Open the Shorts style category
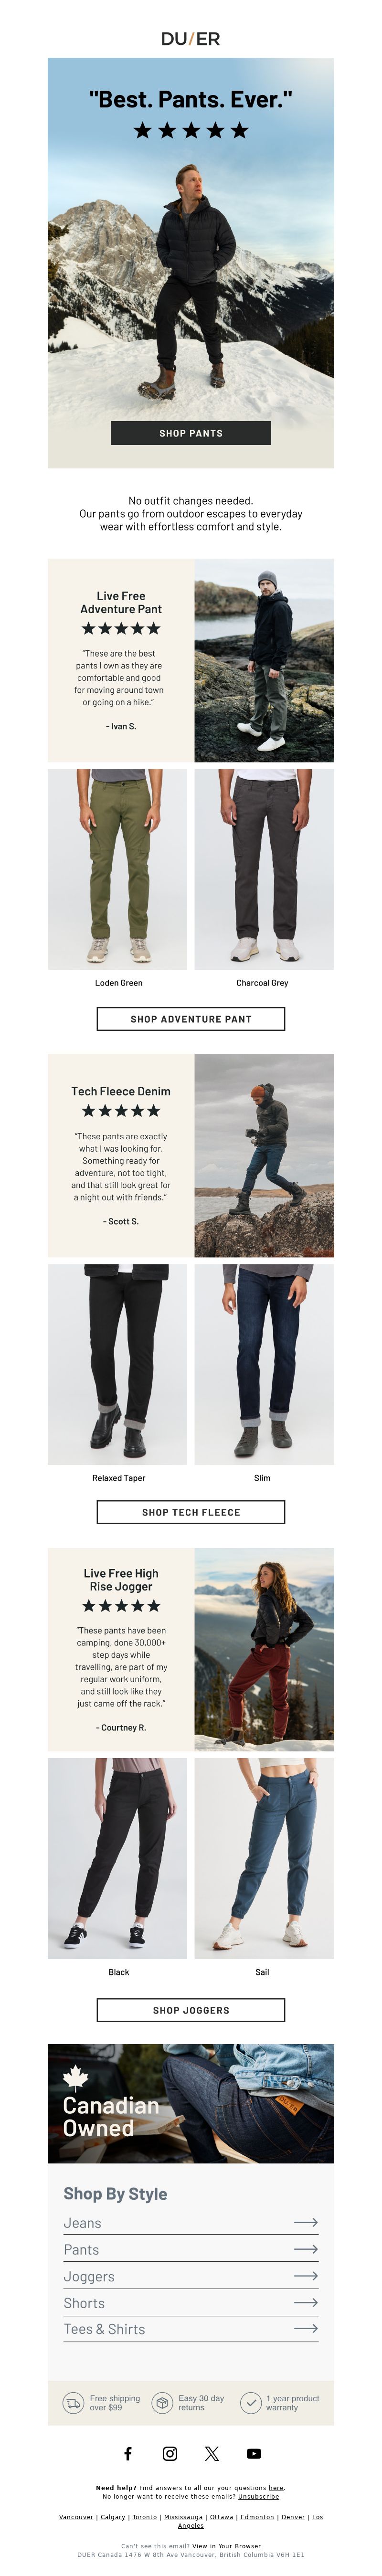Image resolution: width=382 pixels, height=2576 pixels. [191, 2302]
